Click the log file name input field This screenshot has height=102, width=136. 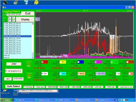(14, 15)
